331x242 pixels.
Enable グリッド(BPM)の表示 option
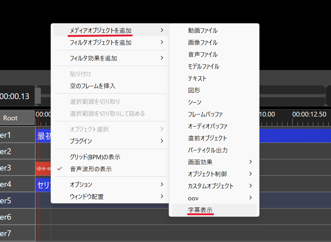pos(95,157)
